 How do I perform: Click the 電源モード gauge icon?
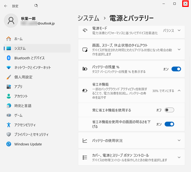[85, 30]
